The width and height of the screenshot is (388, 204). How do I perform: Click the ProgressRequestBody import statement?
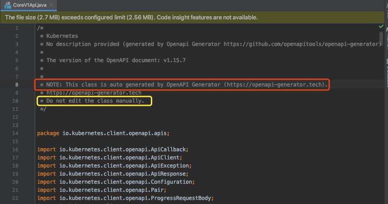click(125, 198)
